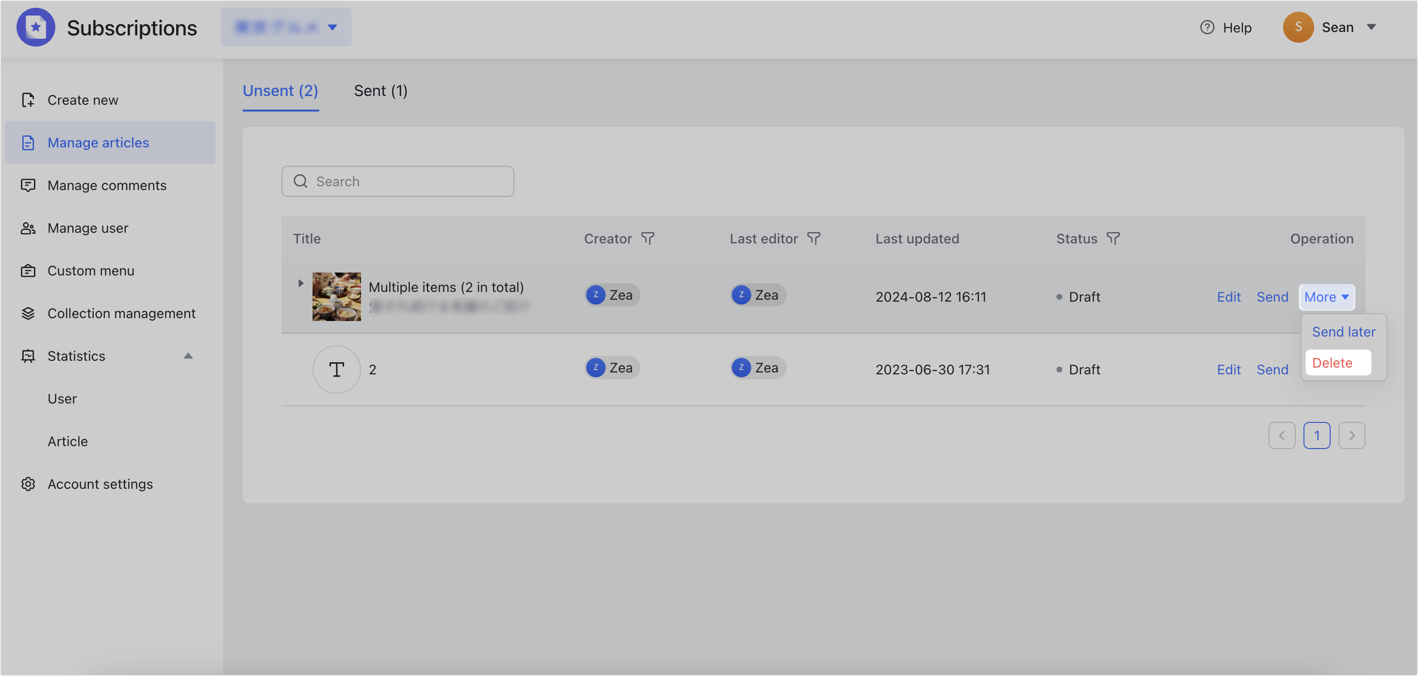
Task: Collapse the Statistics section
Action: tap(189, 356)
